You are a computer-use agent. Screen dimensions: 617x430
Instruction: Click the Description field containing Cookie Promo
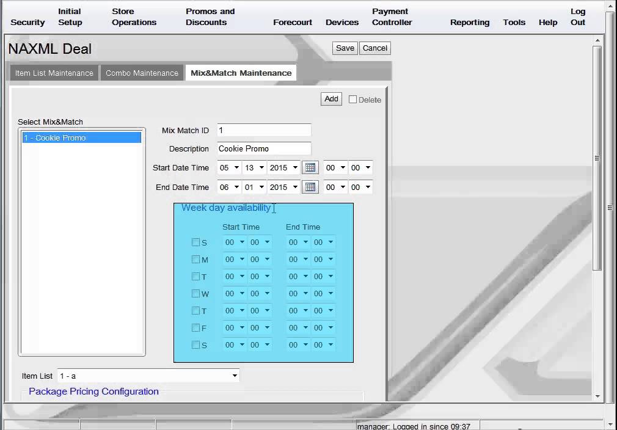point(264,148)
